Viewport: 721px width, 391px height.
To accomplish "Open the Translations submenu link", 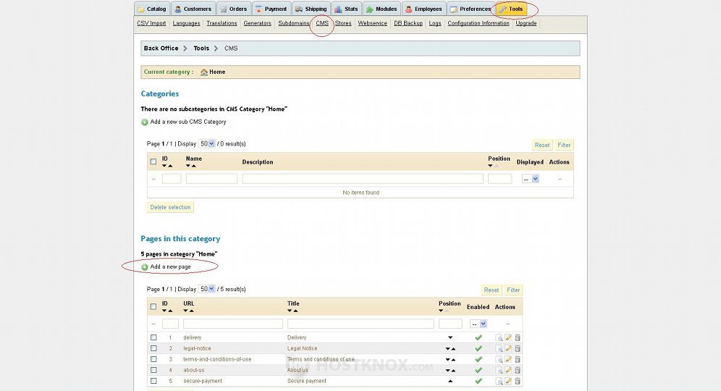I will coord(222,23).
